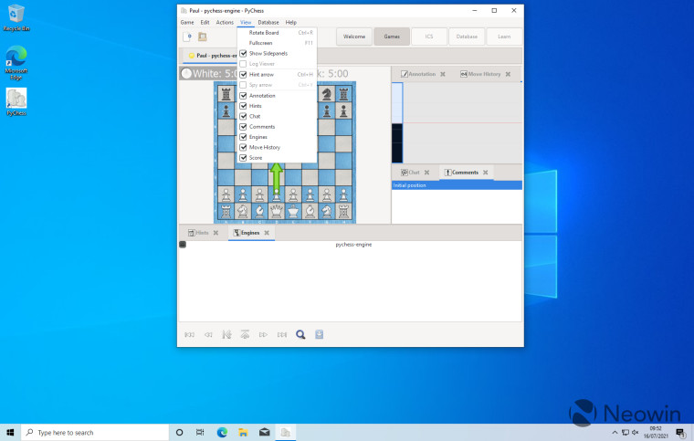Open the Microsoft Edge desktop shortcut
This screenshot has height=441, width=694.
click(16, 62)
